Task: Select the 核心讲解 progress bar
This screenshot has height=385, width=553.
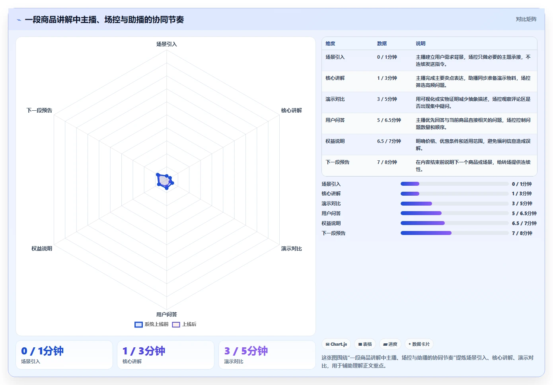Action: [x=455, y=194]
